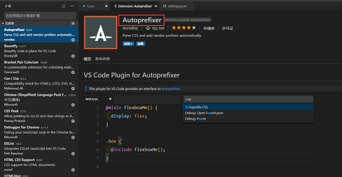Select Debugger for Chrome extension

[39, 132]
